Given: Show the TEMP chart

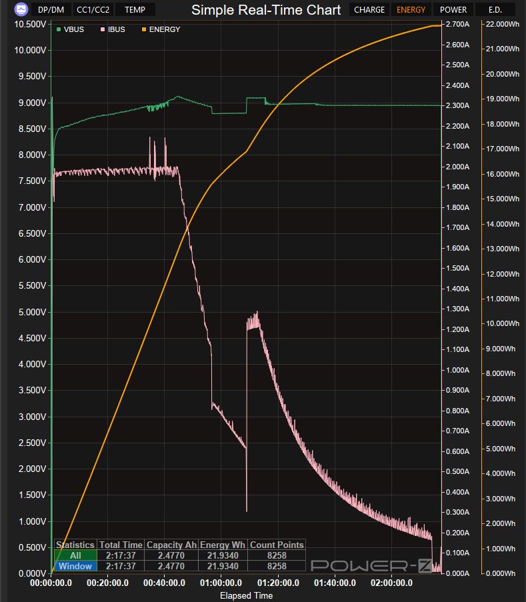Looking at the screenshot, I should click(x=135, y=9).
